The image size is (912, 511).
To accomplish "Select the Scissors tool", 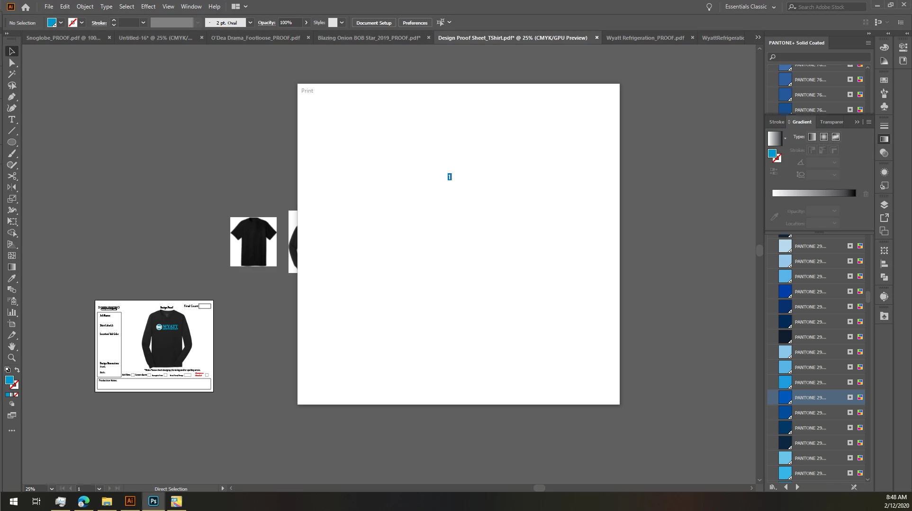I will point(12,176).
